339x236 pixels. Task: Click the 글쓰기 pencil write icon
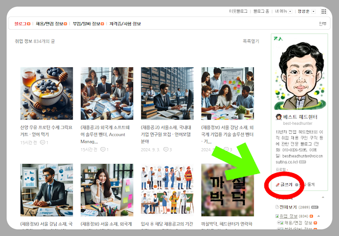(278, 185)
